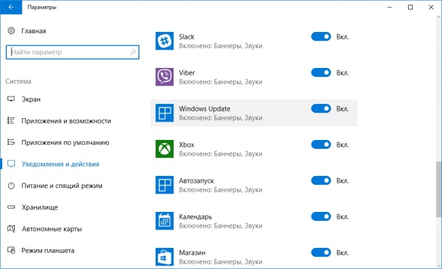Image resolution: width=442 pixels, height=269 pixels.
Task: Open the Автономные карты page
Action: (52, 229)
